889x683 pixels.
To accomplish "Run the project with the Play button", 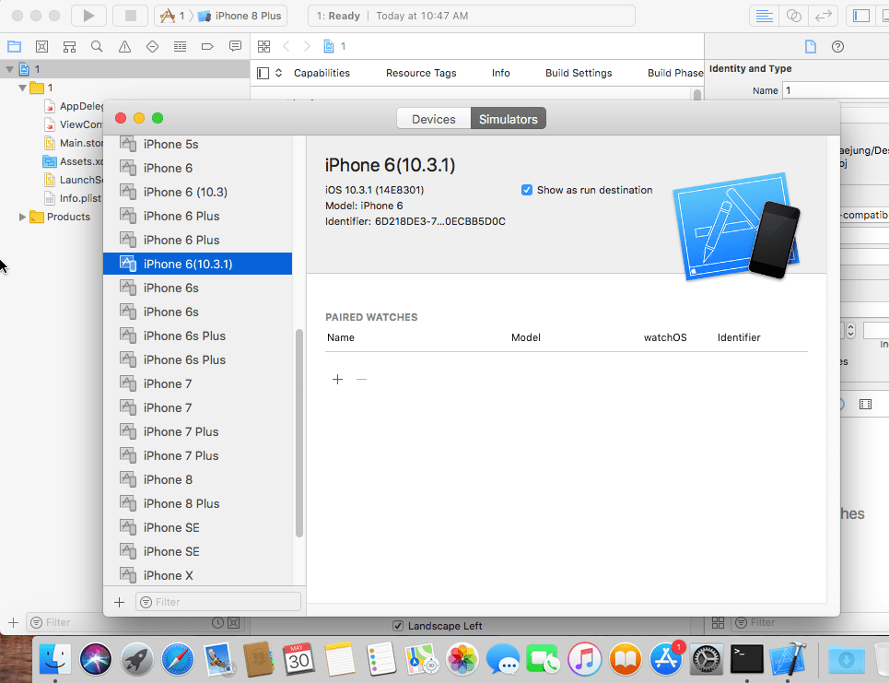I will [88, 16].
